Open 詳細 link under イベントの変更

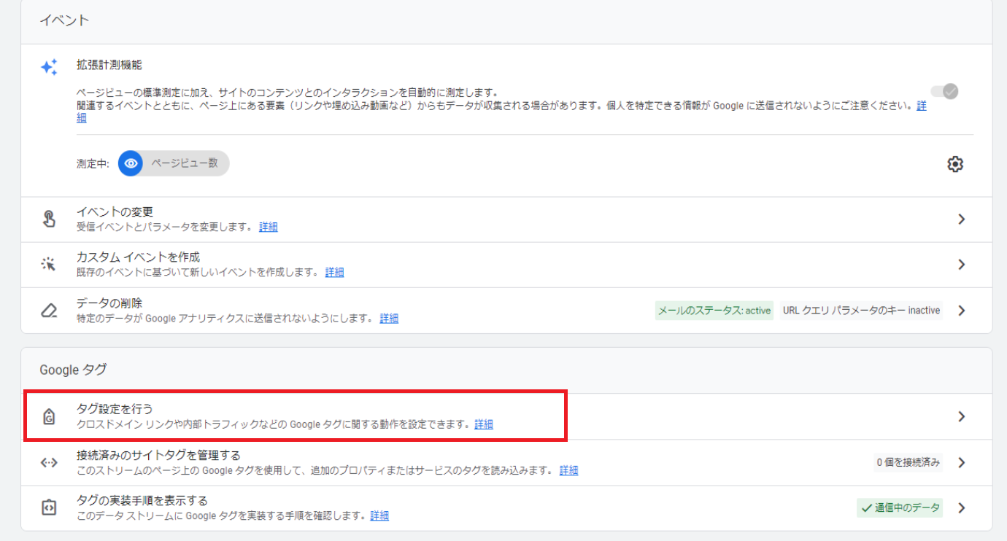(x=269, y=227)
